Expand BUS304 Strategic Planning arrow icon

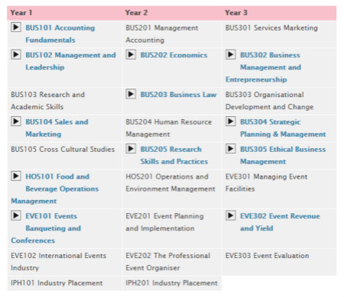pyautogui.click(x=231, y=121)
